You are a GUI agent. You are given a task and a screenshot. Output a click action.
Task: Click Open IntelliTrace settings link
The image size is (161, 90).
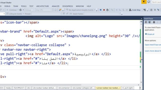153,45
